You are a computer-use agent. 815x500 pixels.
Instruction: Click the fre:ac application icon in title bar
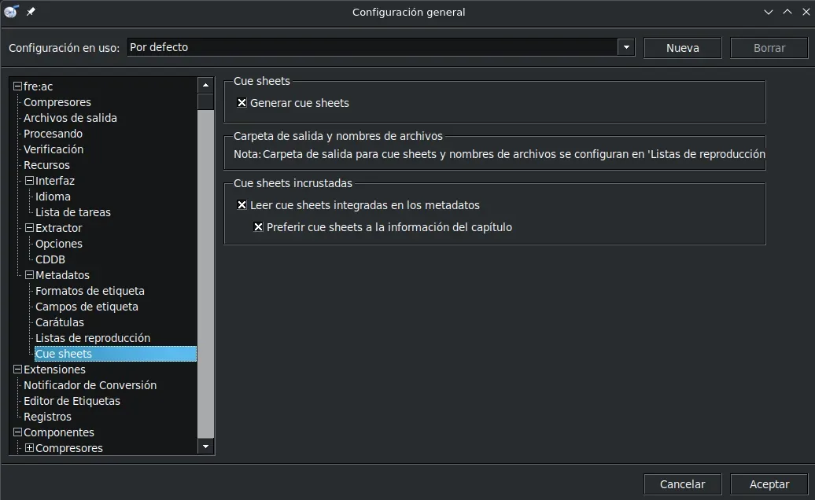point(12,12)
